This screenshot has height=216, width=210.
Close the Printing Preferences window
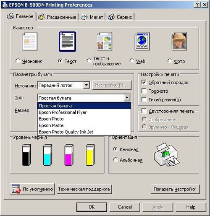(x=205, y=5)
